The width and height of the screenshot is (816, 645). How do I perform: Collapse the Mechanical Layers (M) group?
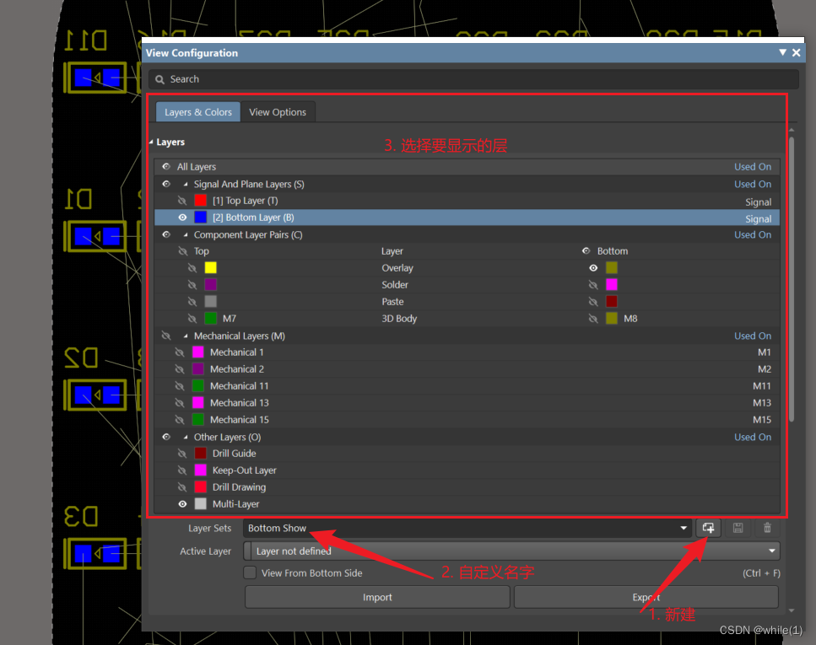[186, 336]
